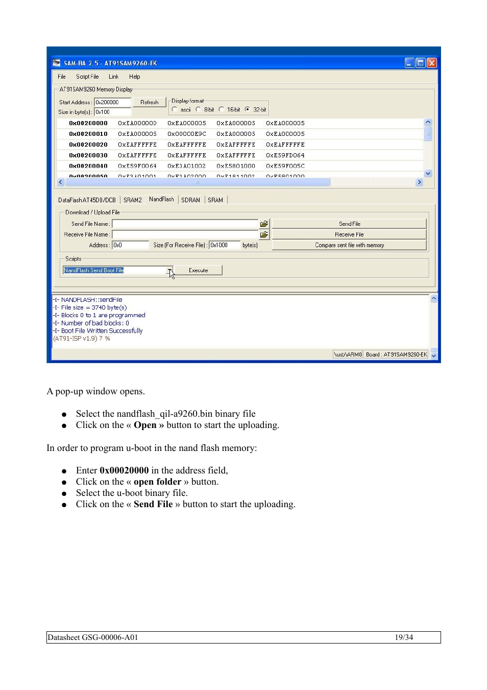
Task: Open the Script File menu
Action: pyautogui.click(x=87, y=77)
